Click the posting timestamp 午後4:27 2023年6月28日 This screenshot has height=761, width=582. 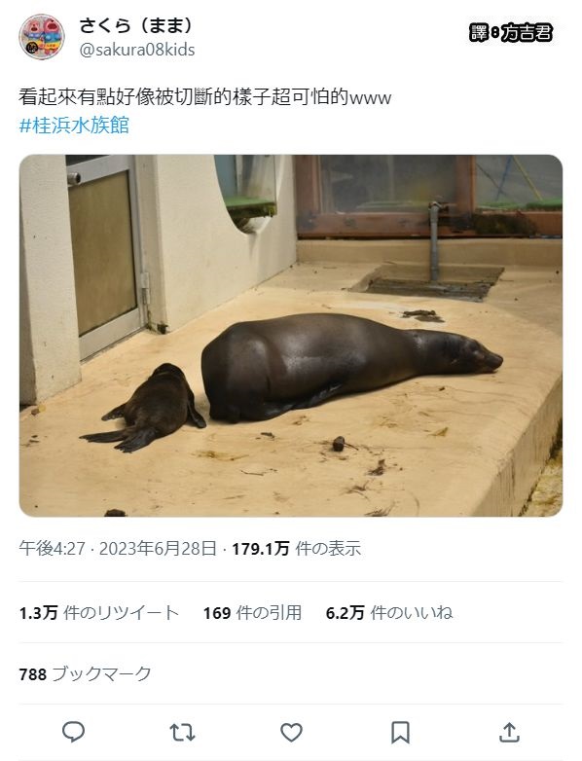coord(118,549)
